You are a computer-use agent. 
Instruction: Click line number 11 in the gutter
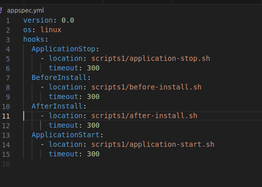6,117
